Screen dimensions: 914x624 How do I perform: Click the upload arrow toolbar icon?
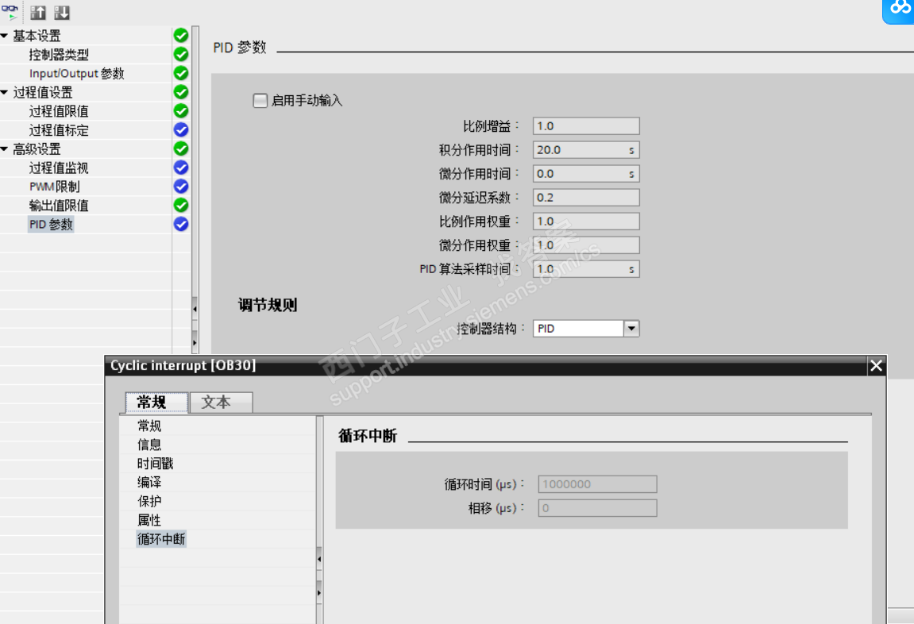tap(38, 12)
